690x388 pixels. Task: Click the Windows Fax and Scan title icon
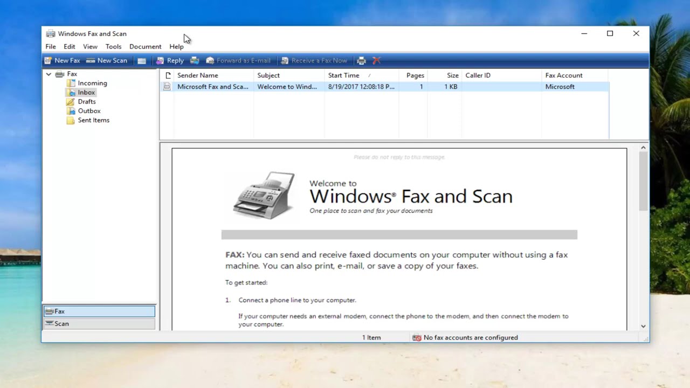click(x=51, y=33)
